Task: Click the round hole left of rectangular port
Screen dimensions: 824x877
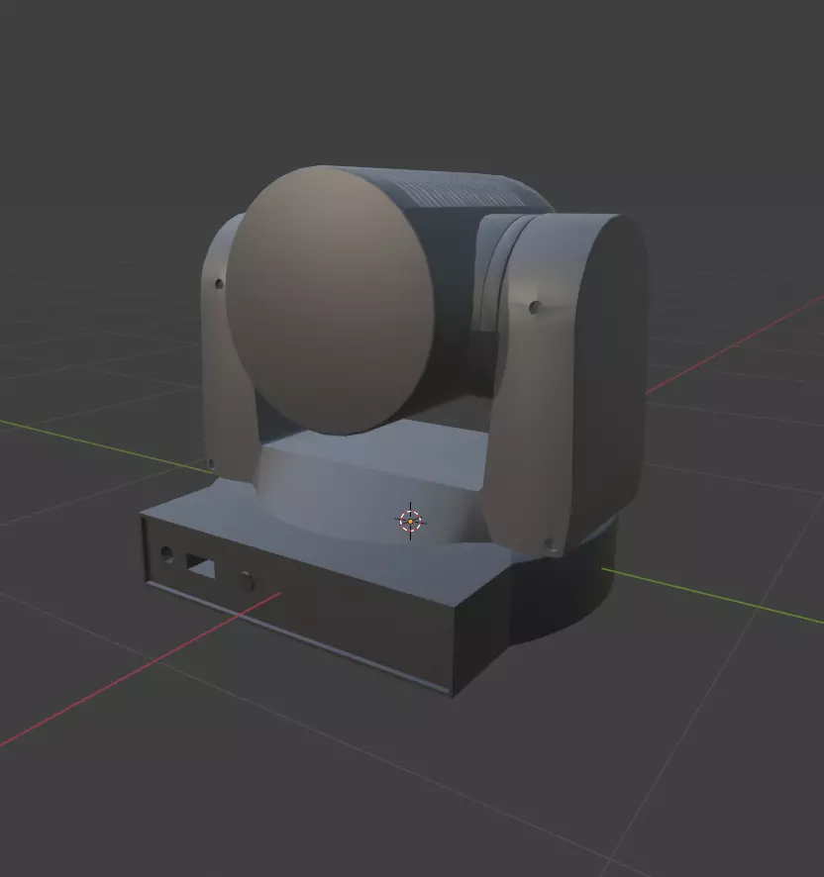Action: [166, 554]
